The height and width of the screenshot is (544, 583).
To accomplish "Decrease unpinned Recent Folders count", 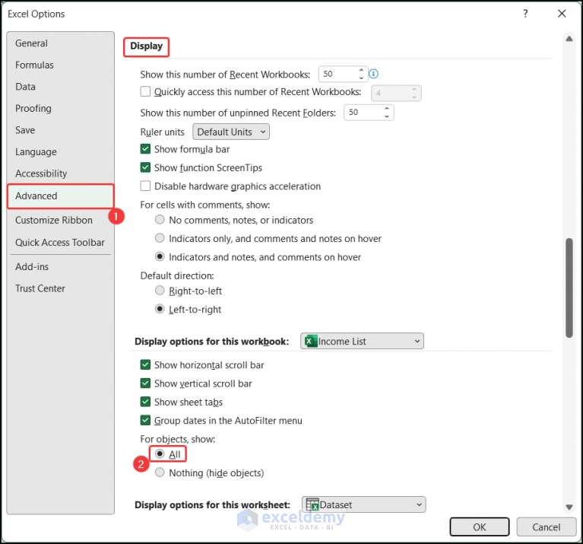I will click(387, 116).
